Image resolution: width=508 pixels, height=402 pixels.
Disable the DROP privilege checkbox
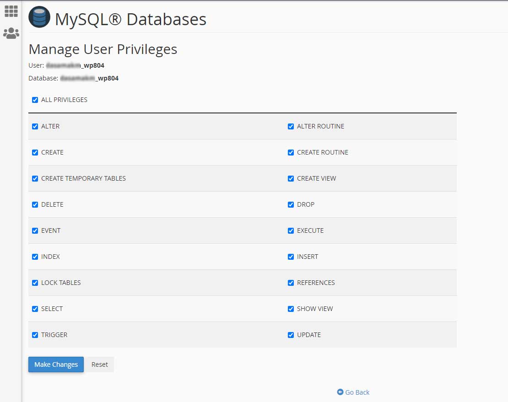291,204
